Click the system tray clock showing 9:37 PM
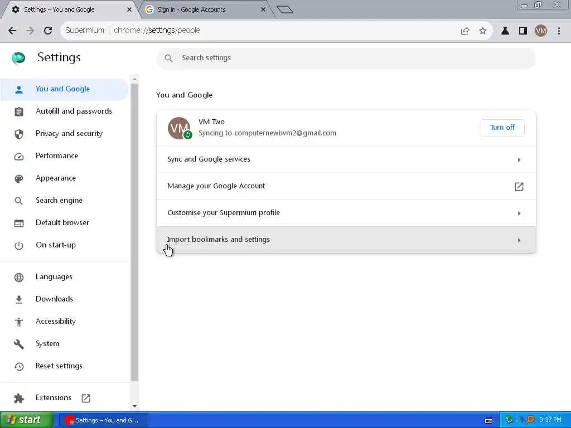Screen dimensions: 571x428 coord(550,420)
